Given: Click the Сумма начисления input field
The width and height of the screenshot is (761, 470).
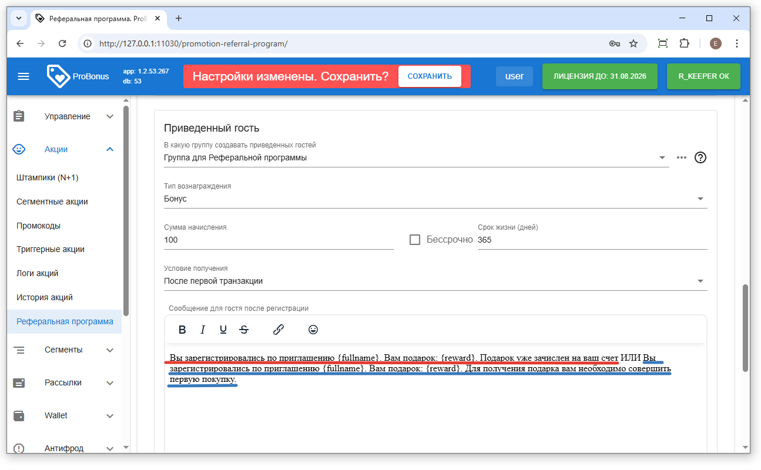Looking at the screenshot, I should [279, 240].
